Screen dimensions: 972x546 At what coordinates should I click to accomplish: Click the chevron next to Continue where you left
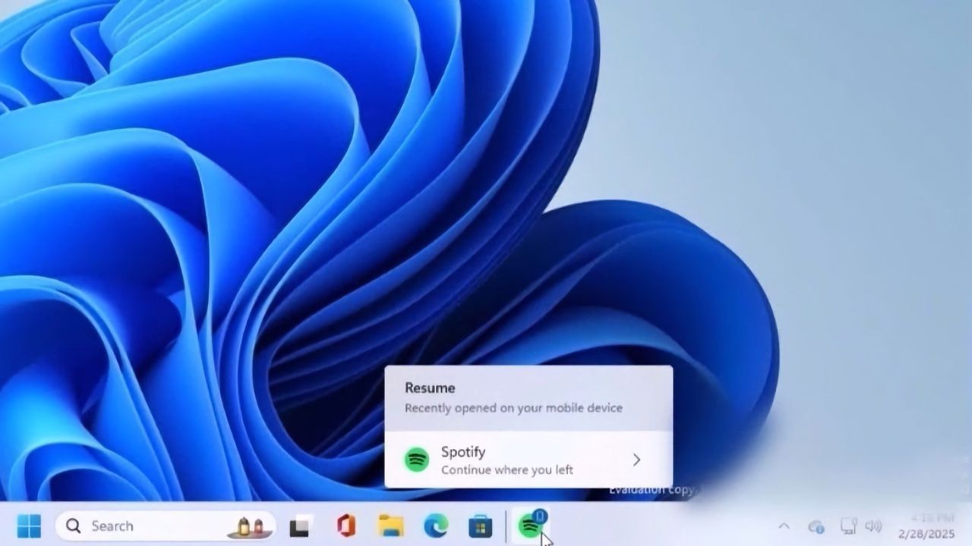tap(638, 460)
